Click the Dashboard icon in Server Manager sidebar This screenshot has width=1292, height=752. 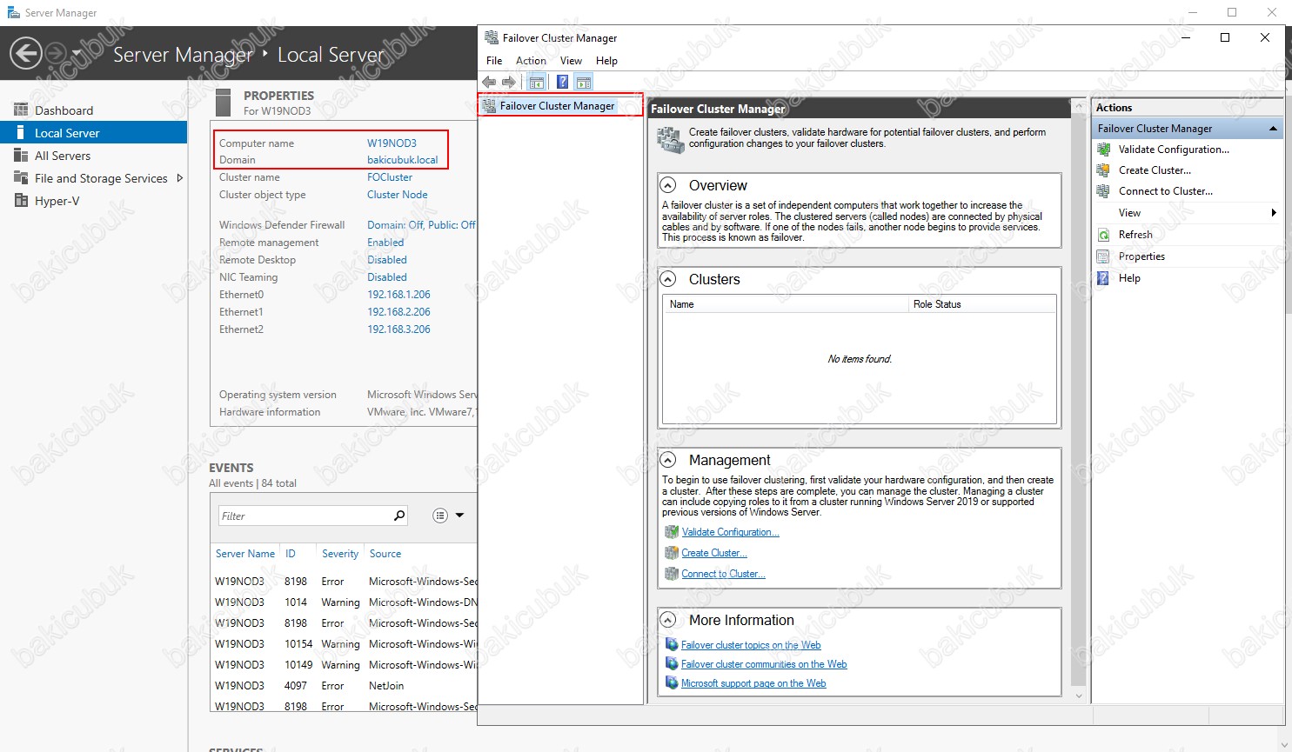click(21, 110)
